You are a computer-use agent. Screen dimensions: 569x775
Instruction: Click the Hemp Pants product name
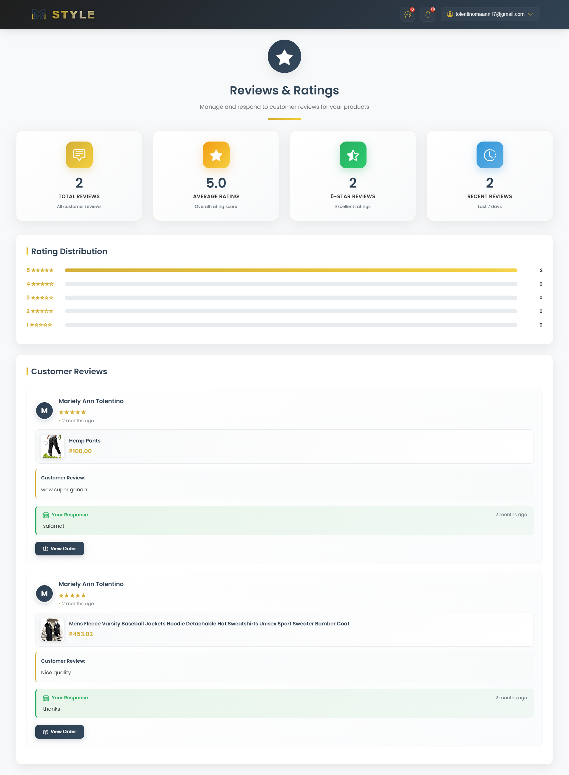point(85,440)
